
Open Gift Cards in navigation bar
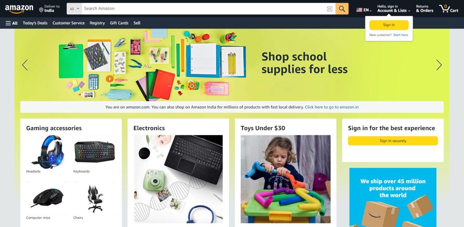tap(119, 23)
